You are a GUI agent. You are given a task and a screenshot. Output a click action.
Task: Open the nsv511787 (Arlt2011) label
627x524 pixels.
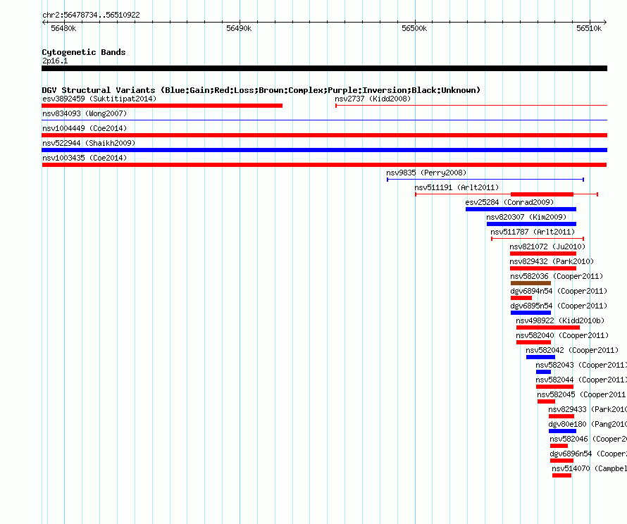coord(533,232)
